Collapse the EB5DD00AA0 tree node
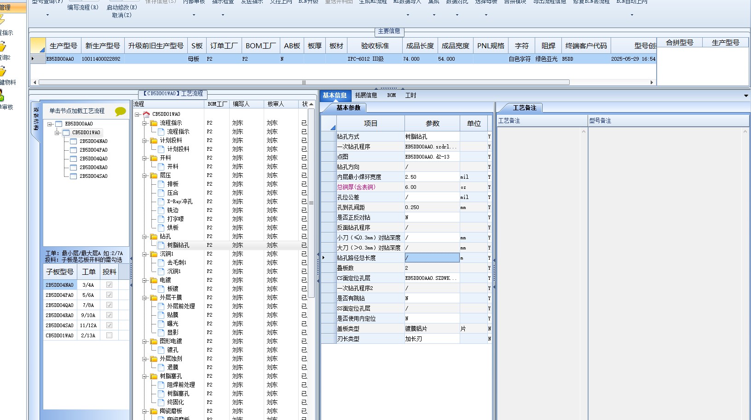 (50, 124)
